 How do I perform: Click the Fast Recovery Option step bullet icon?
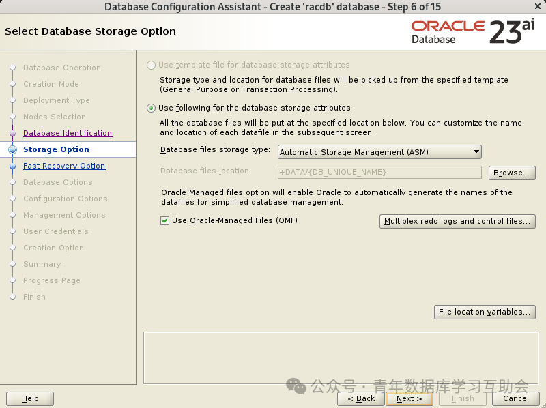click(x=13, y=166)
